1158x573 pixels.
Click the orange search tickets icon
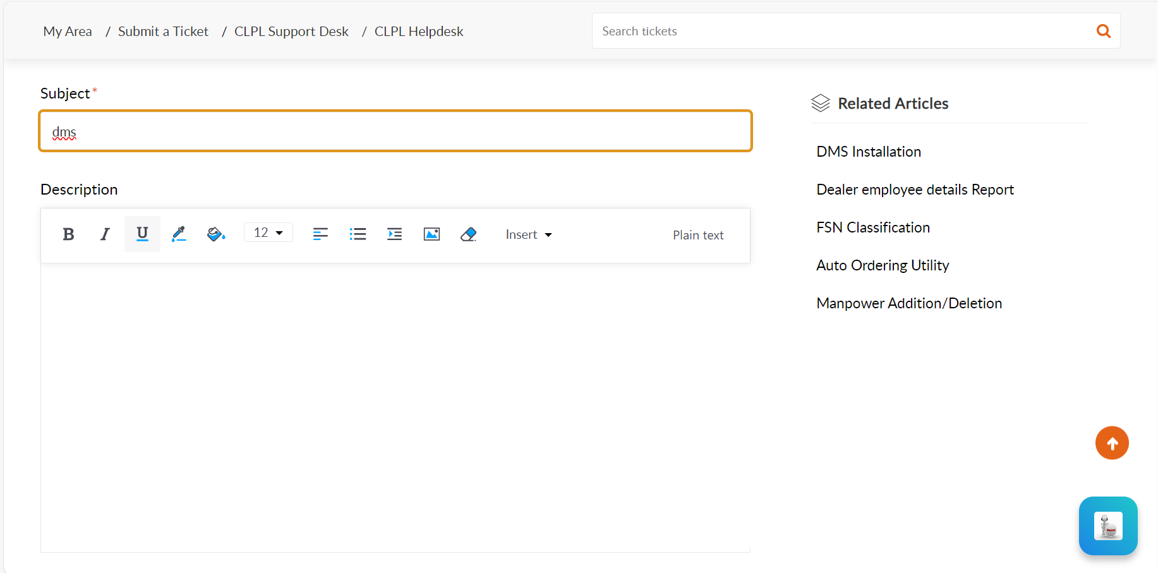[1103, 31]
